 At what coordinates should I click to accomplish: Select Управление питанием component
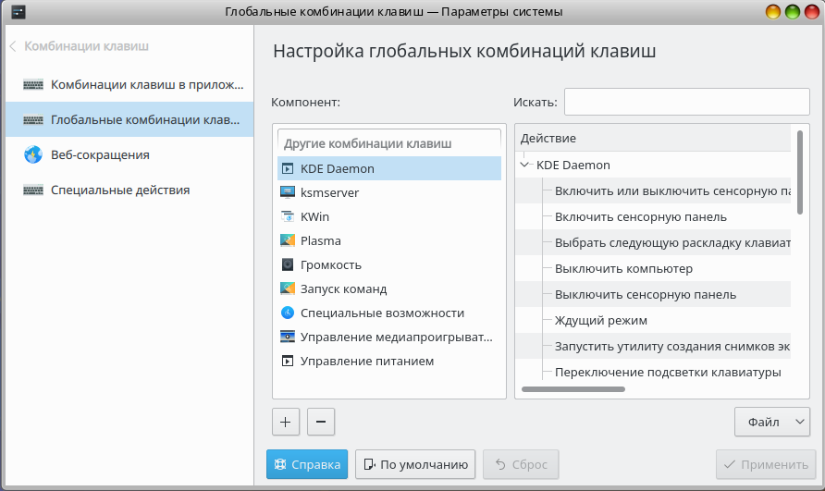pos(389,361)
